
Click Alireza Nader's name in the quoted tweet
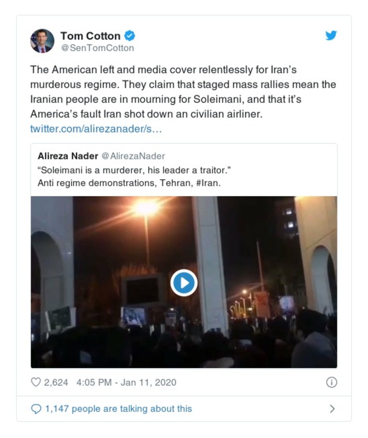[x=67, y=156]
